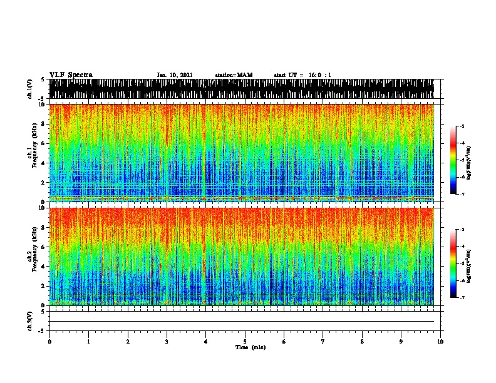
Task: Click the log(PSD) label beside ch.1 colorbar
Action: point(469,163)
